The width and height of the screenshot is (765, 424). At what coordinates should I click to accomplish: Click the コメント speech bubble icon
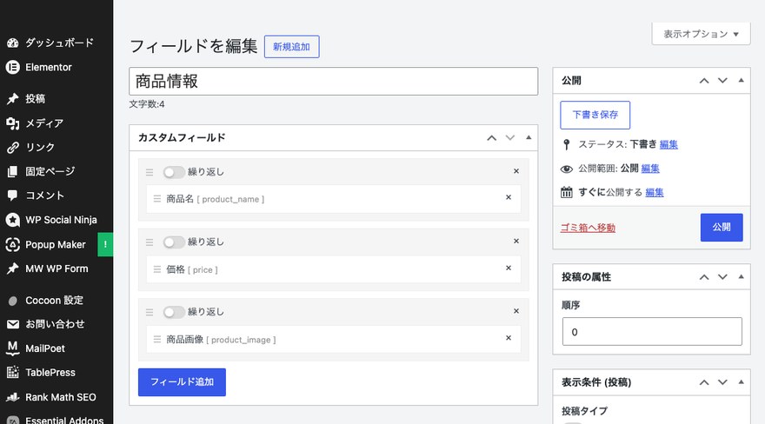pos(13,195)
